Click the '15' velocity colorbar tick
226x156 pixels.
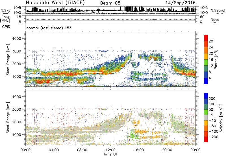point(211,115)
